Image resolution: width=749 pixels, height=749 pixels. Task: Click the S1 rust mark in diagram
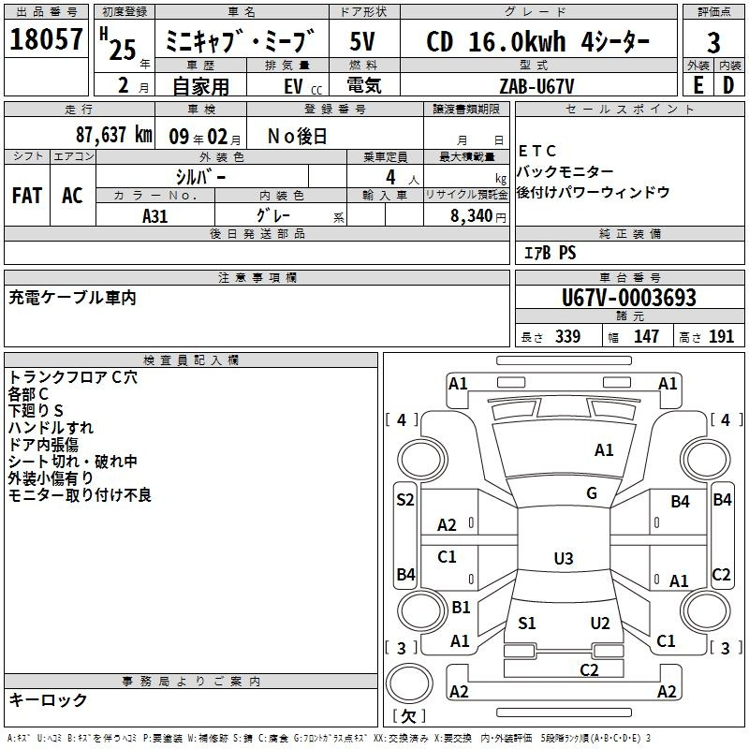pos(526,624)
